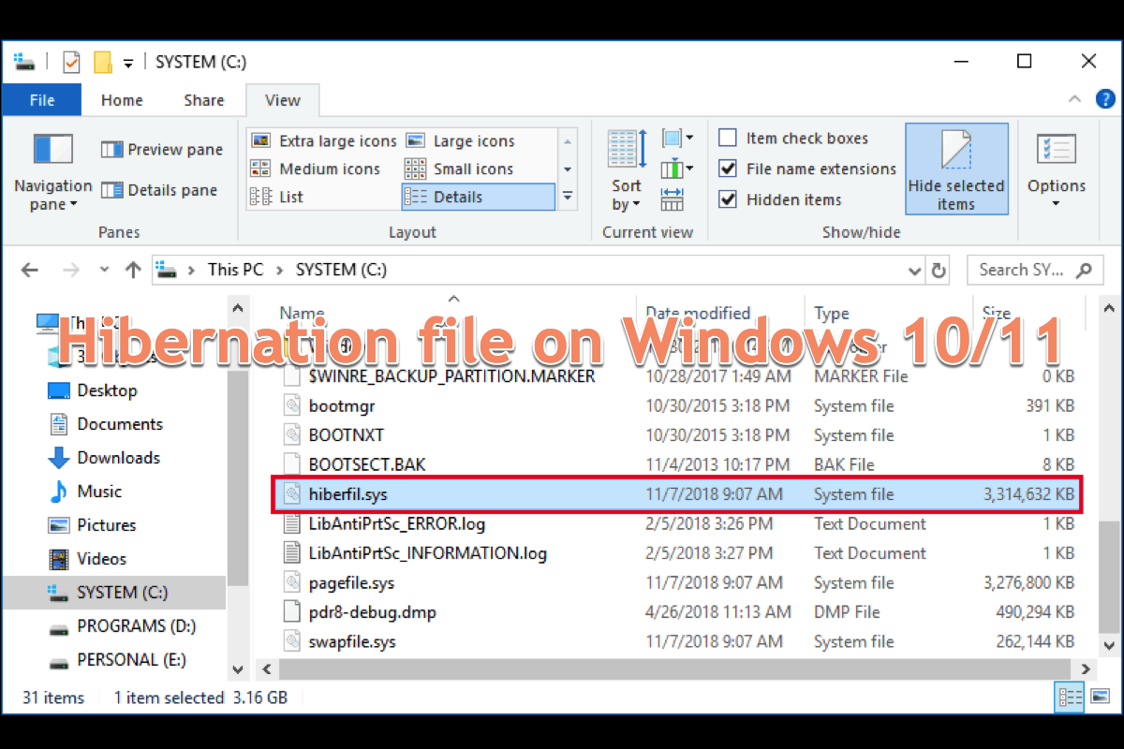Open the File tab
Viewport: 1124px width, 749px height.
42,100
